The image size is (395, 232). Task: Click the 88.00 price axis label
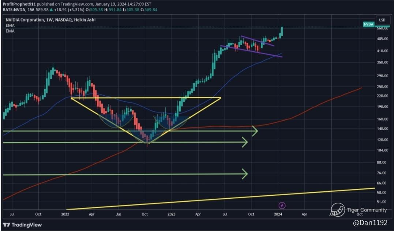pos(381,163)
